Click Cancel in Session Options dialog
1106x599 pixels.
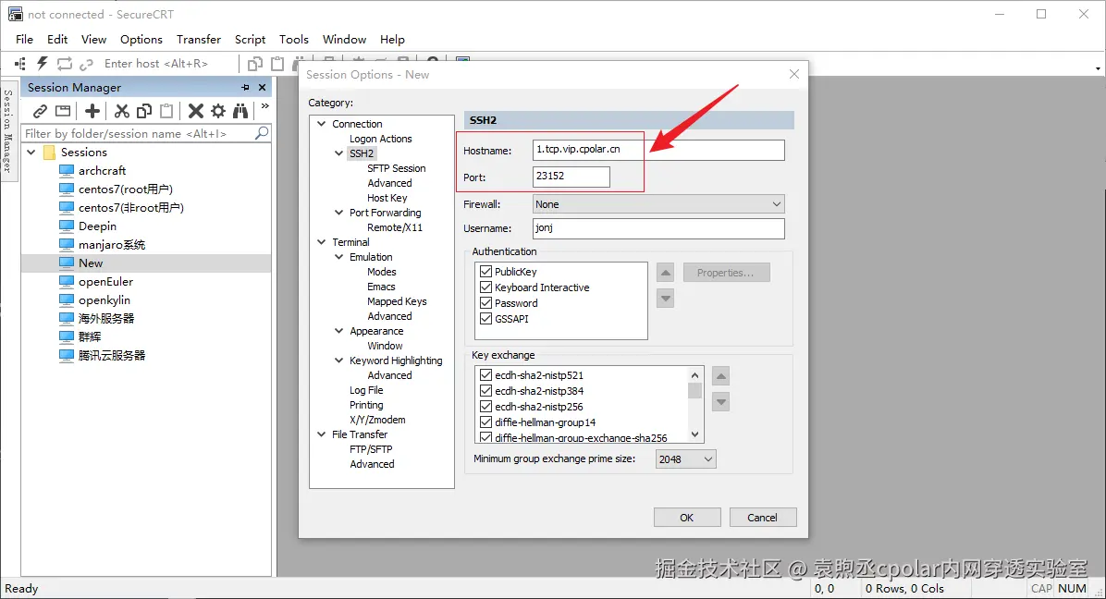coord(763,518)
